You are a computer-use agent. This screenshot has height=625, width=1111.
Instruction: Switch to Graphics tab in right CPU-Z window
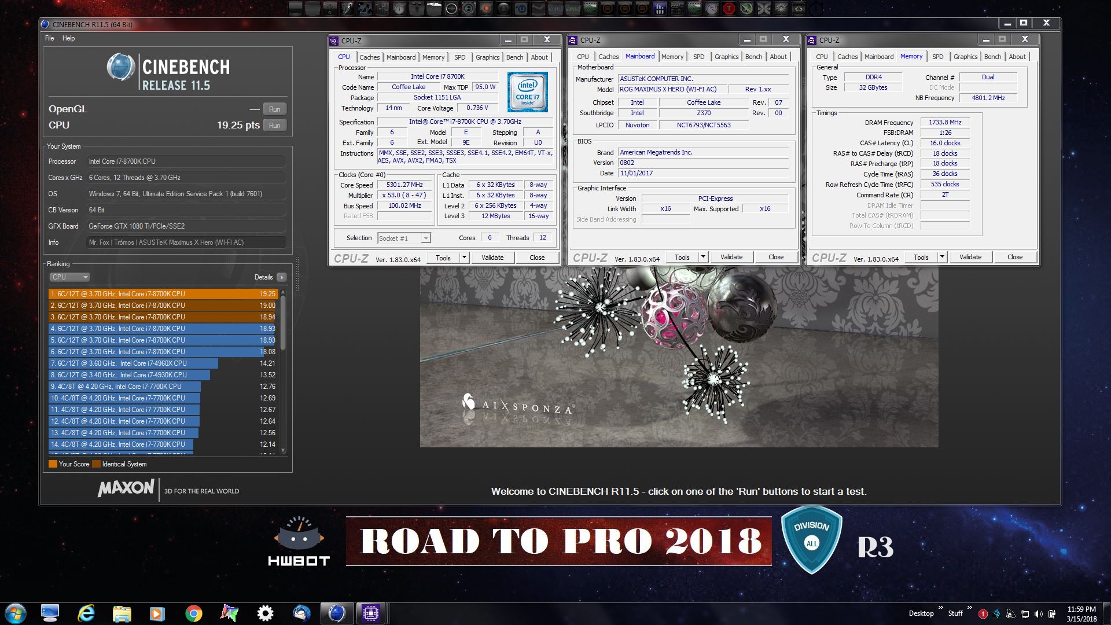965,57
